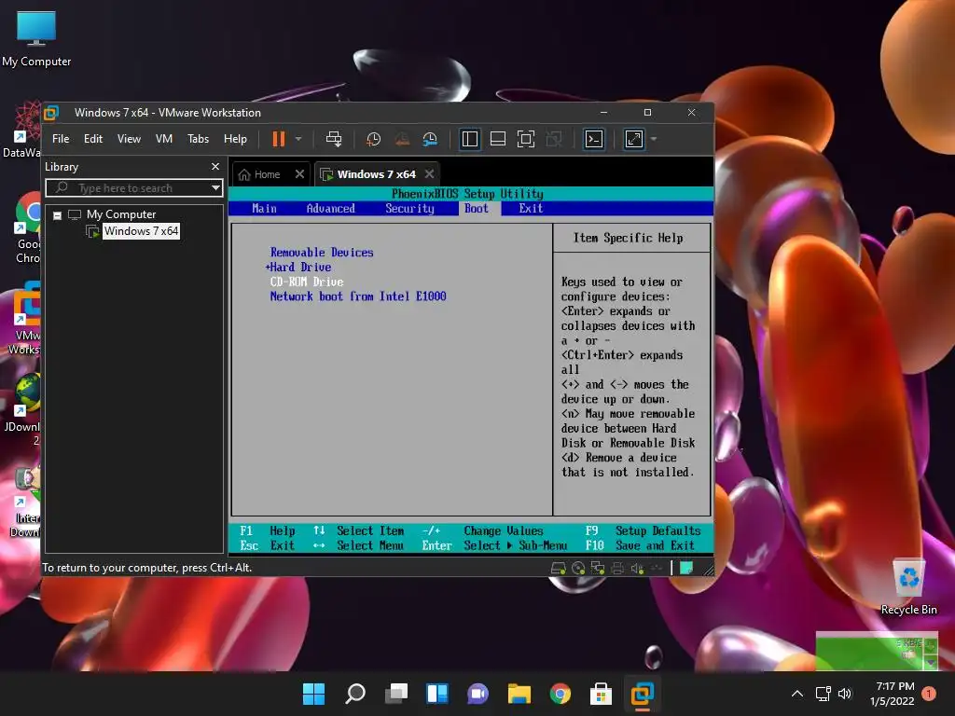Screen dimensions: 955x716
Task: Click the volume icon in system tray
Action: tap(845, 694)
